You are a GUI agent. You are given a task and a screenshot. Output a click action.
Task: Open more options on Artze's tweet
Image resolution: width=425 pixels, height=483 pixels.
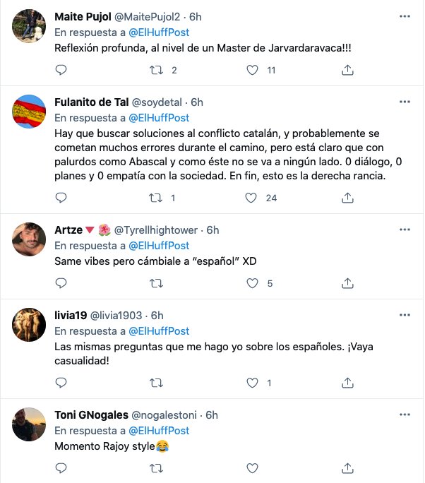click(405, 229)
